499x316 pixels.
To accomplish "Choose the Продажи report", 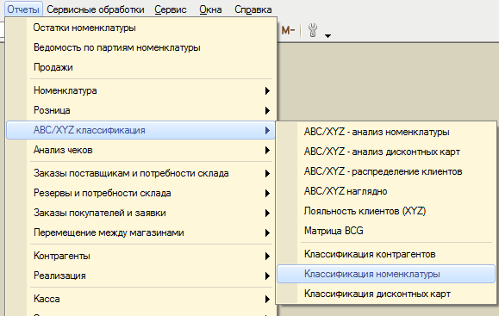I will (x=140, y=67).
